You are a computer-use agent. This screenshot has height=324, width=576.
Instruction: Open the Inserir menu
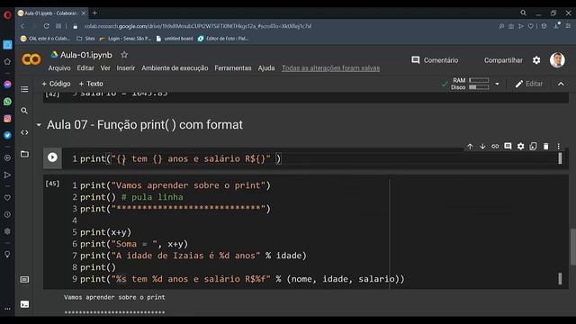tap(126, 68)
